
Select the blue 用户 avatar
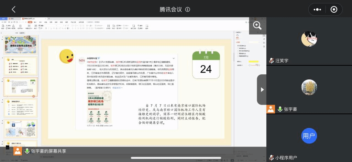click(309, 136)
